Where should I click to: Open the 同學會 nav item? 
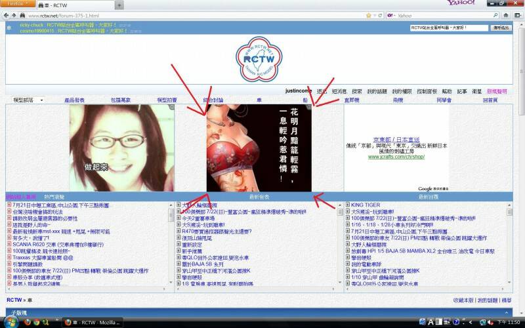(444, 100)
